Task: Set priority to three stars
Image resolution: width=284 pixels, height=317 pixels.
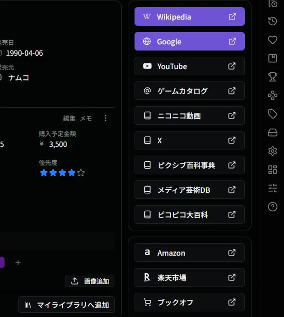Action: (62, 173)
